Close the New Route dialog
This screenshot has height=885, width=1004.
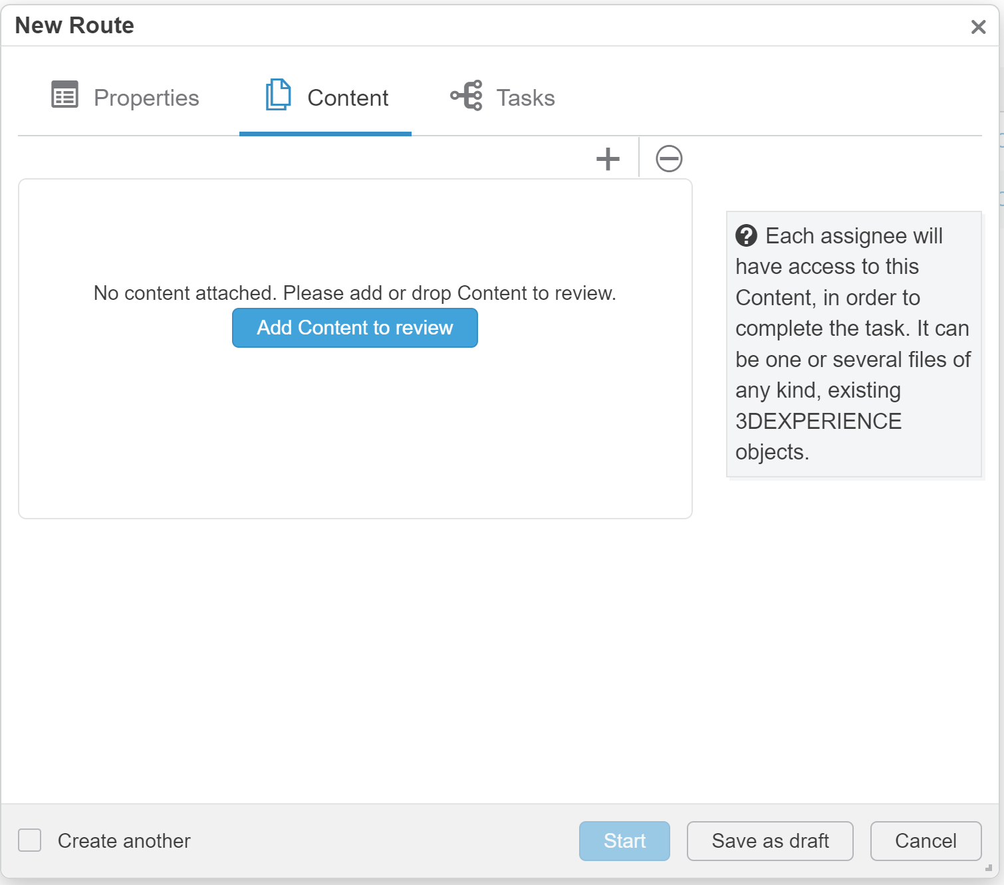tap(978, 27)
